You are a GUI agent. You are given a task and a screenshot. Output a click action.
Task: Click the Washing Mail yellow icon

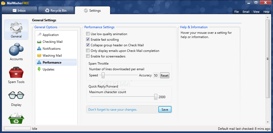39,56
